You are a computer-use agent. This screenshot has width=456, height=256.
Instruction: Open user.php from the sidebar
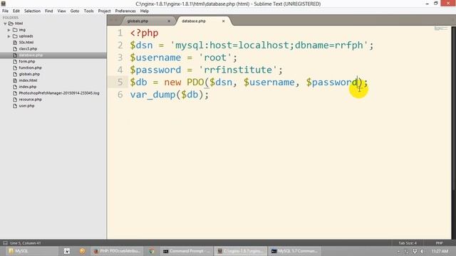[26, 106]
